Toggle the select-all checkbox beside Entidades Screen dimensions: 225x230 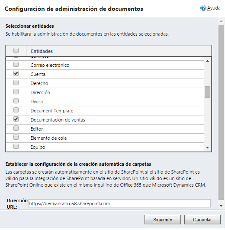(x=16, y=50)
